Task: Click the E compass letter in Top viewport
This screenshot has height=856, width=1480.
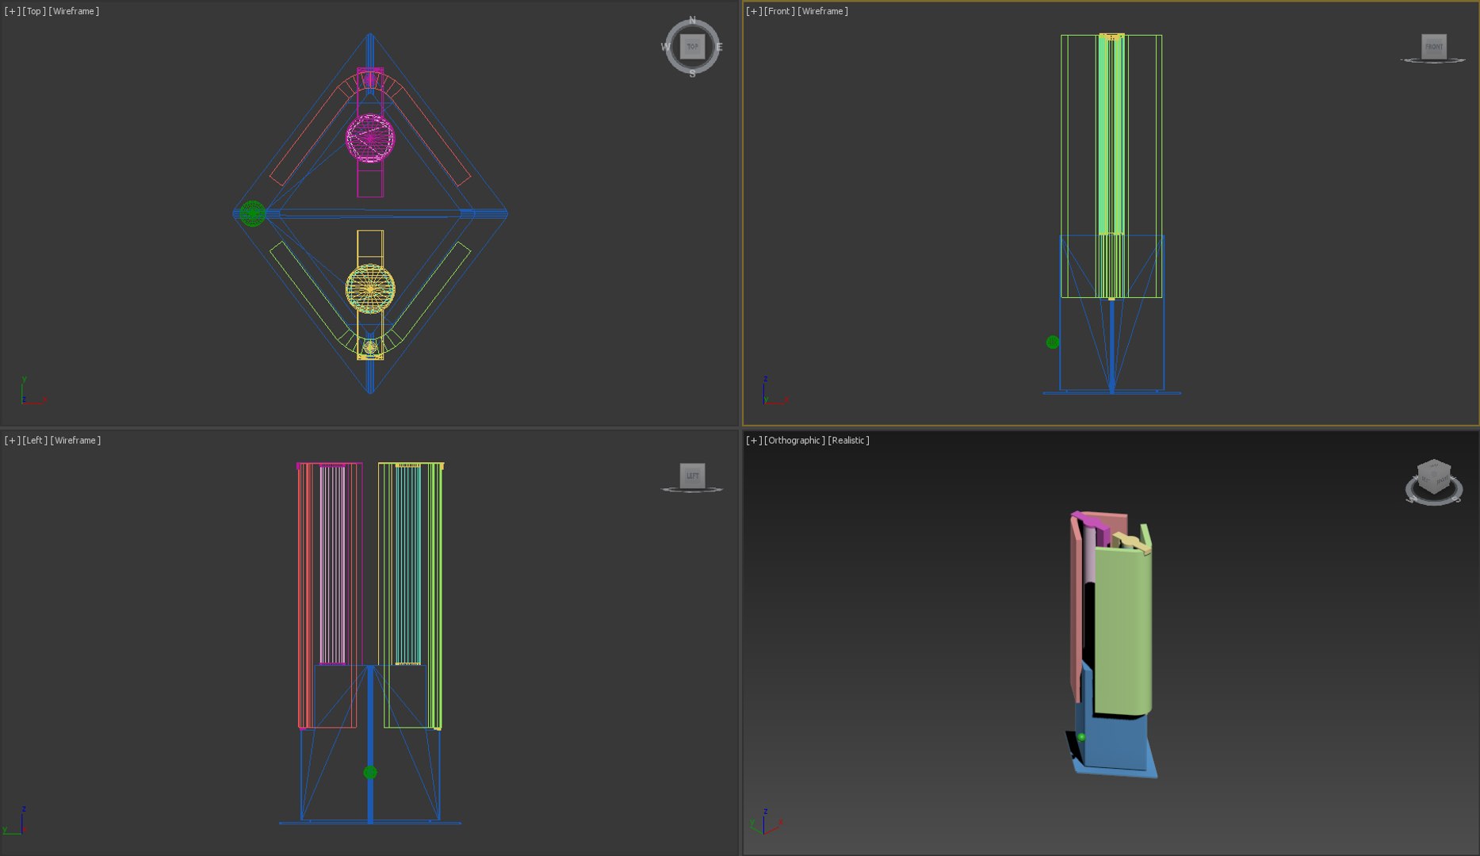Action: pos(719,47)
